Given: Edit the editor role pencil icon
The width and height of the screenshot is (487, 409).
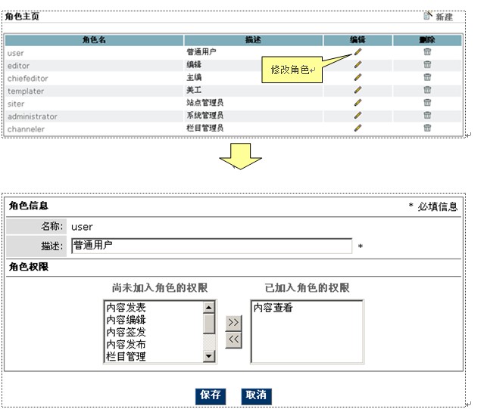Looking at the screenshot, I should pyautogui.click(x=357, y=64).
